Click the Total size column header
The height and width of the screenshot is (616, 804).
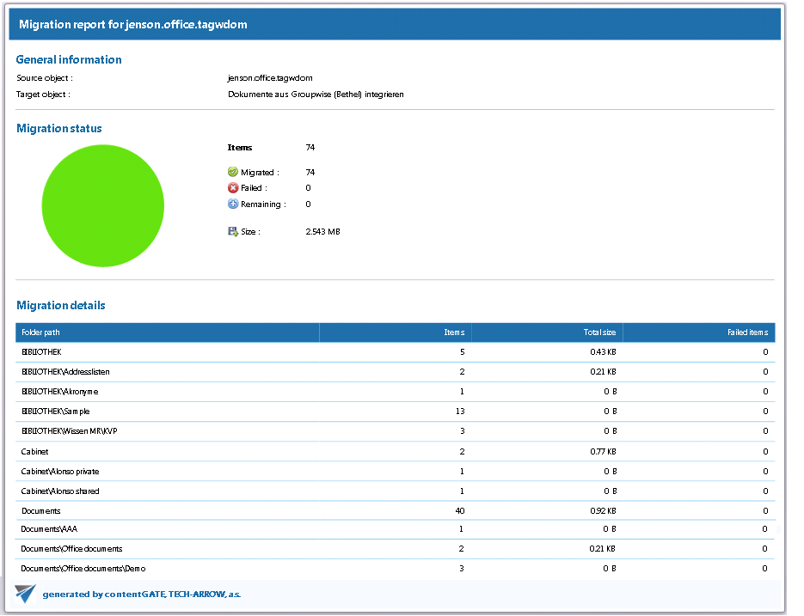pyautogui.click(x=599, y=332)
